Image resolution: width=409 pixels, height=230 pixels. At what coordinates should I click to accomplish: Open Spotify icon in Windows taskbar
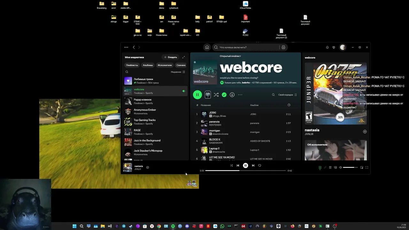173,226
